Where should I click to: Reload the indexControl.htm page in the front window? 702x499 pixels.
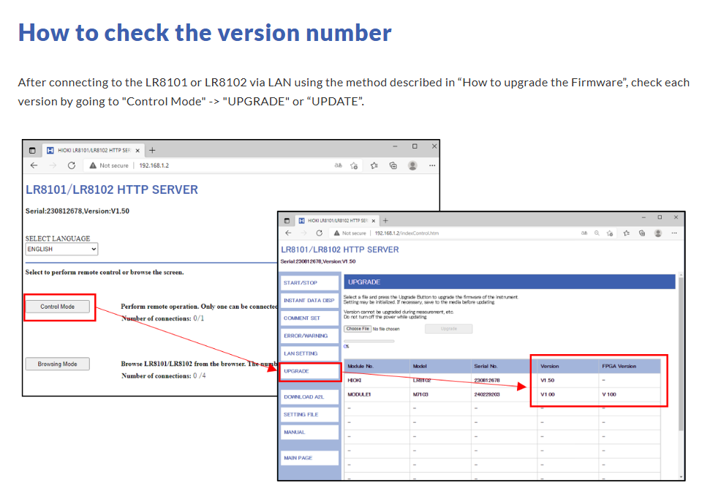click(320, 233)
